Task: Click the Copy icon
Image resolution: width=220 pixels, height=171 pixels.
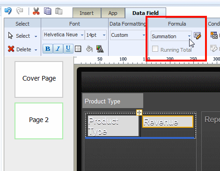Action: pos(48,11)
